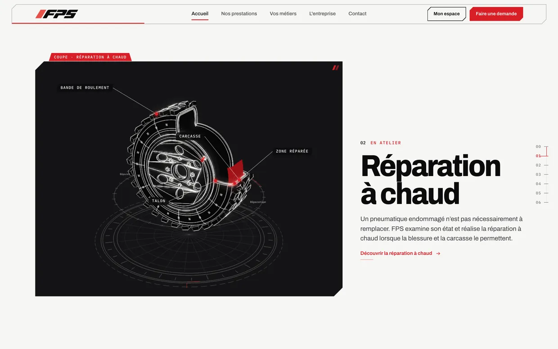Open the L'entreprise menu item
The width and height of the screenshot is (558, 349).
click(x=322, y=14)
